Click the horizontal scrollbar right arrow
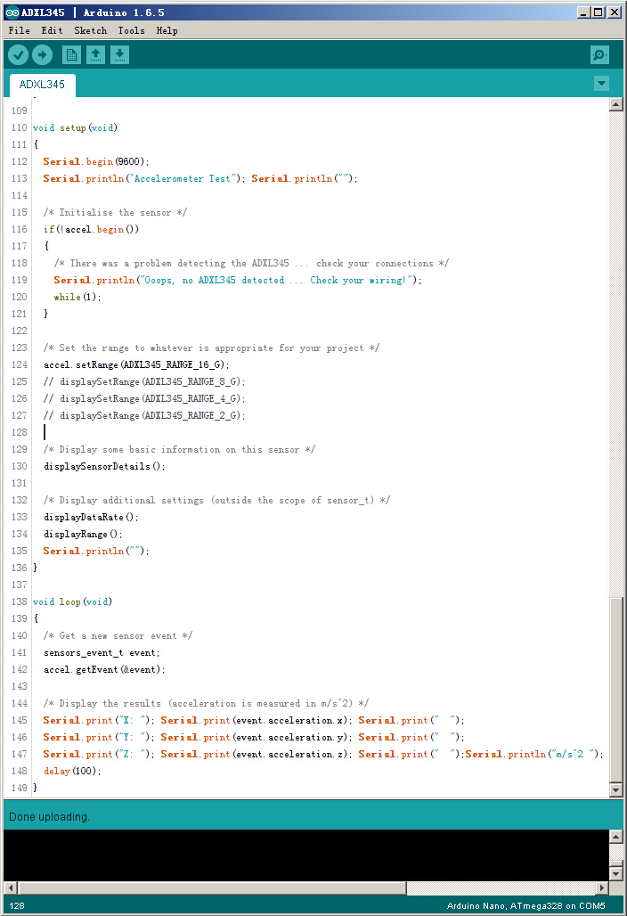Image resolution: width=627 pixels, height=916 pixels. (602, 888)
